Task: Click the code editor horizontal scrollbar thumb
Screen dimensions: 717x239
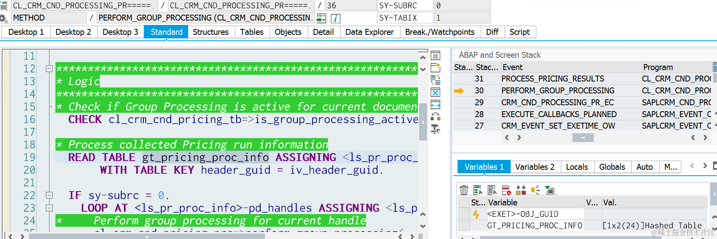Action: (147, 237)
